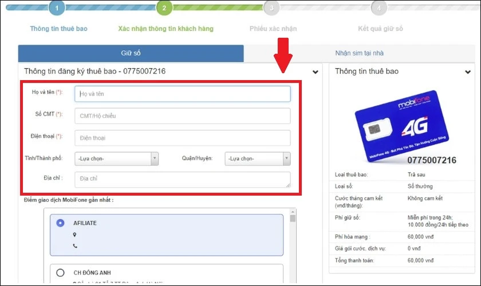Click step 4 circle in progress bar
The height and width of the screenshot is (286, 481).
pyautogui.click(x=379, y=8)
